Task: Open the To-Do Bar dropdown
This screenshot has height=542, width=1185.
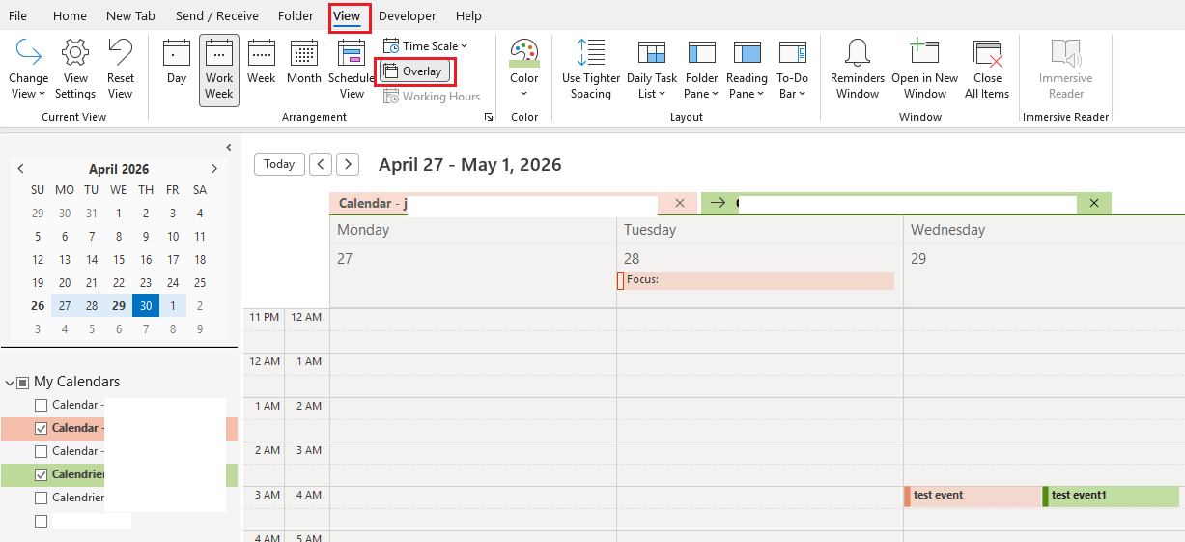Action: (793, 70)
